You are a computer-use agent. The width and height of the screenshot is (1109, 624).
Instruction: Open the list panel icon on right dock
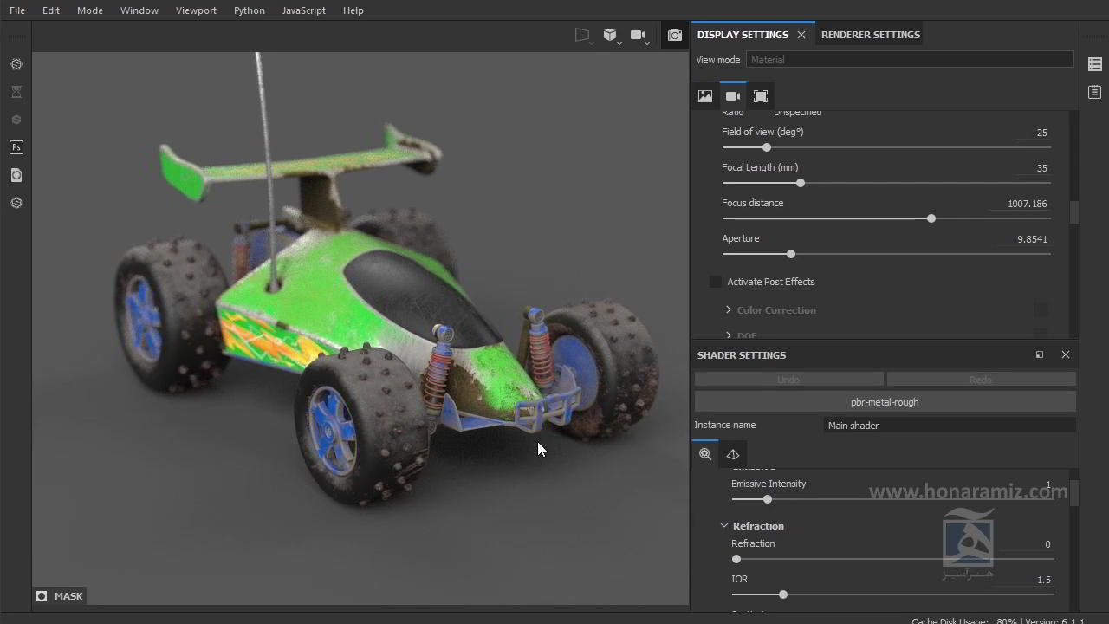pyautogui.click(x=1095, y=64)
